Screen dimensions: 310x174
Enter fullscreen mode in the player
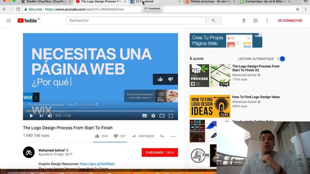(x=170, y=116)
